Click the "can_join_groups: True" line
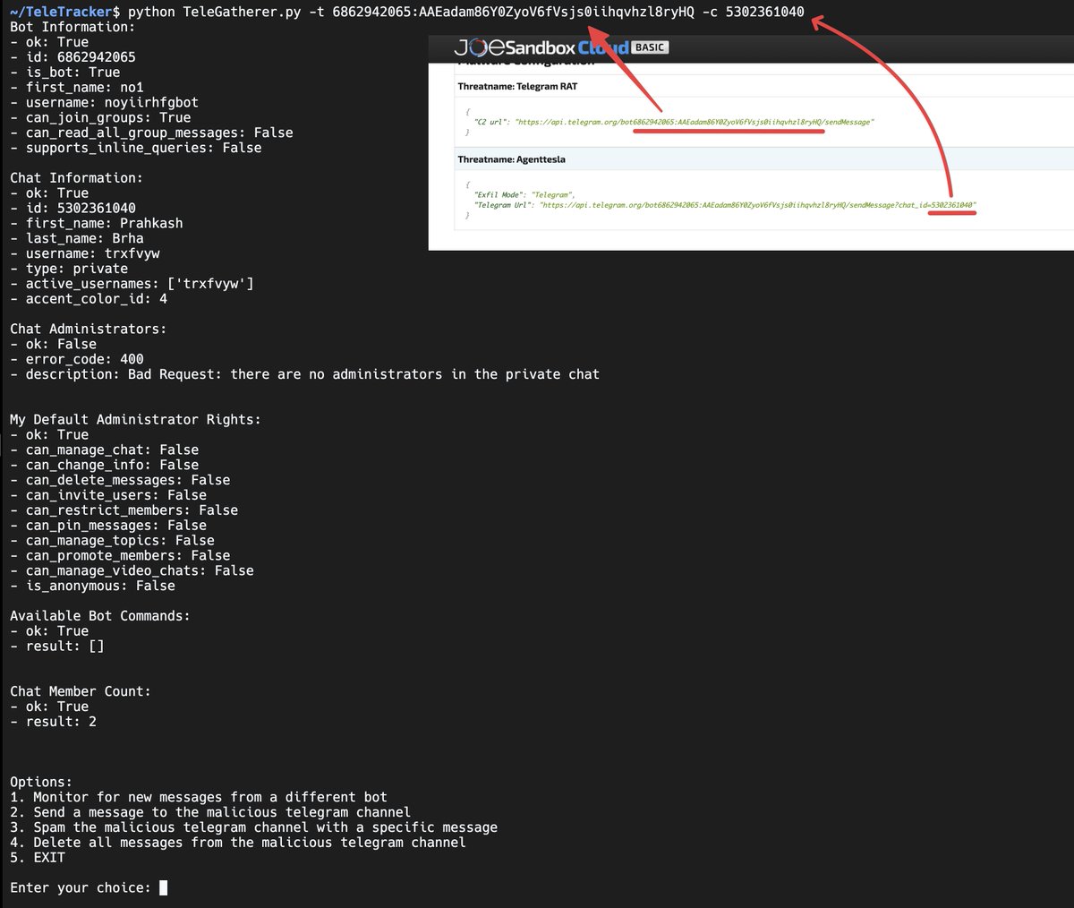The width and height of the screenshot is (1074, 908). 100,118
